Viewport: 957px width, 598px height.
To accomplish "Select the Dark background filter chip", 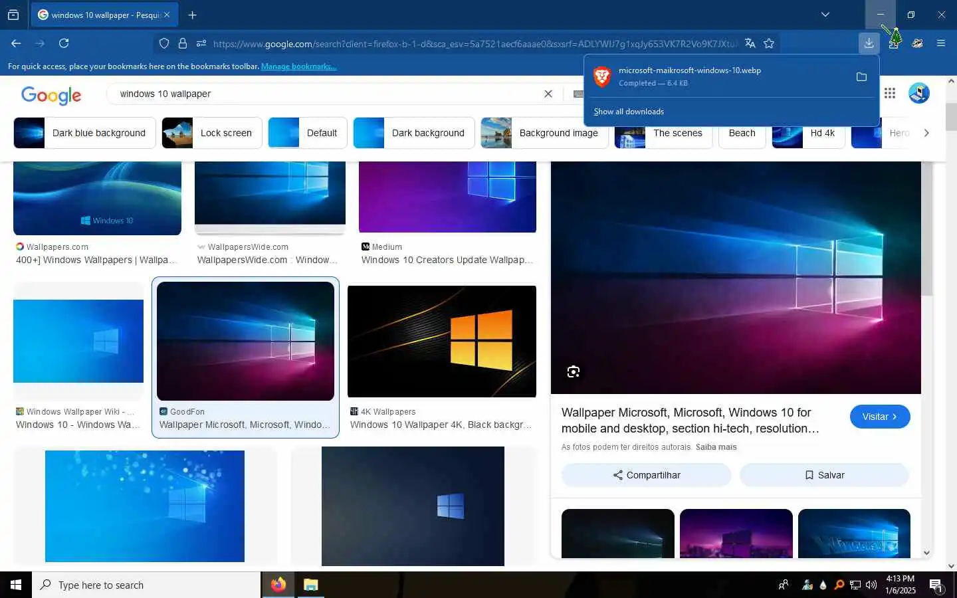I will tap(414, 133).
